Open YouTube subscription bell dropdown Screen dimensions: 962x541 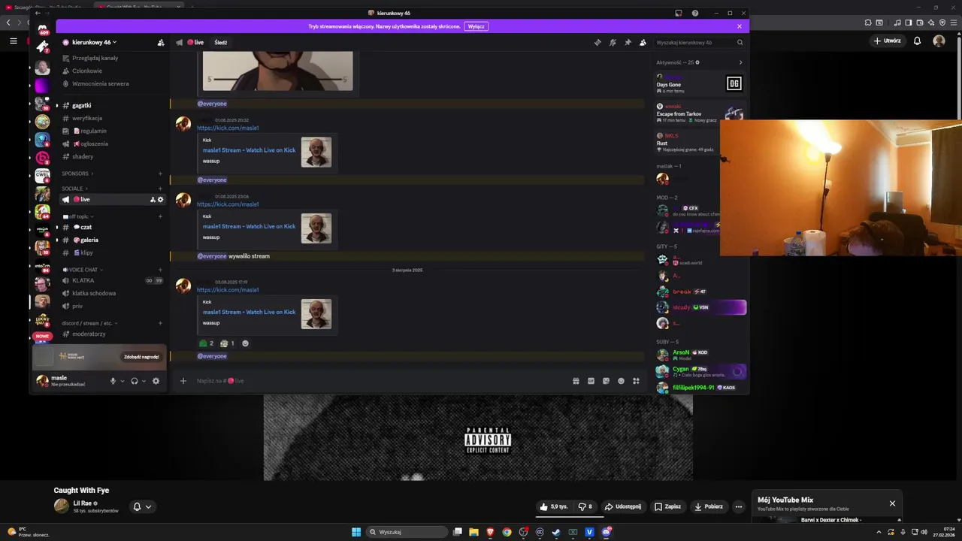(x=142, y=506)
